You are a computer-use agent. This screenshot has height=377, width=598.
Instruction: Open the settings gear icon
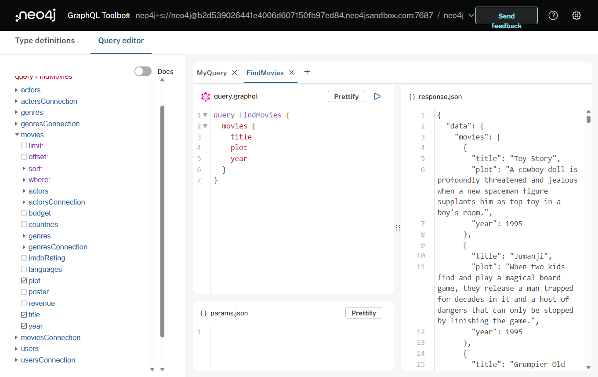[576, 15]
